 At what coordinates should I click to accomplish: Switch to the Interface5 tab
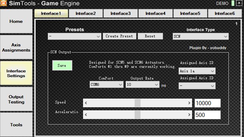[x=190, y=13]
